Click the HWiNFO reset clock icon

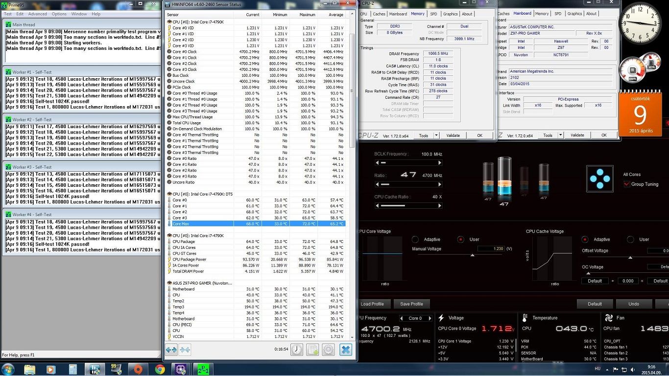pyautogui.click(x=297, y=349)
